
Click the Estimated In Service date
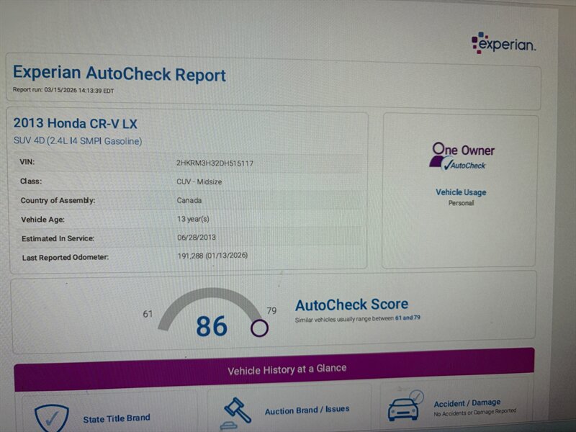pos(196,237)
